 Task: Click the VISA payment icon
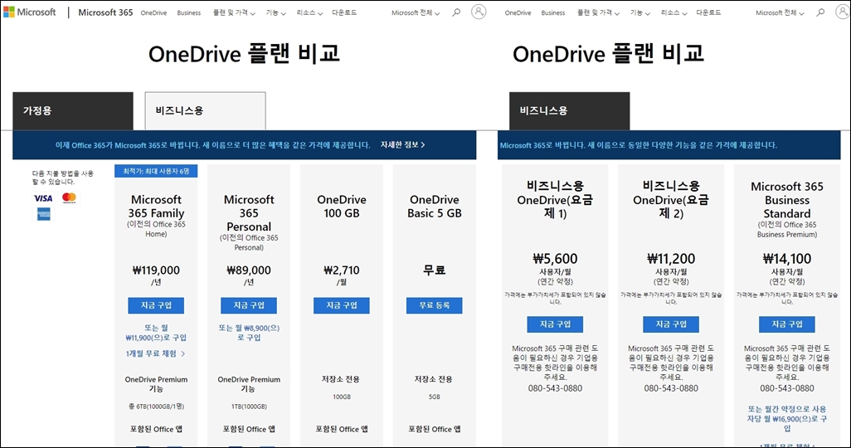pos(43,198)
